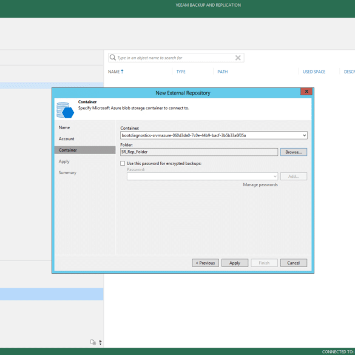The height and width of the screenshot is (355, 355).
Task: Select the Container wizard step
Action: [85, 150]
